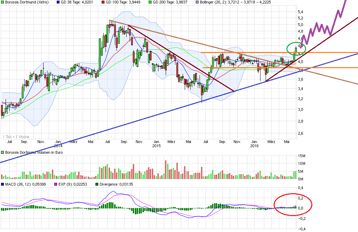Screen dimensions: 358x232
Task: Click the 10M volume axis label
Action: pyautogui.click(x=302, y=164)
